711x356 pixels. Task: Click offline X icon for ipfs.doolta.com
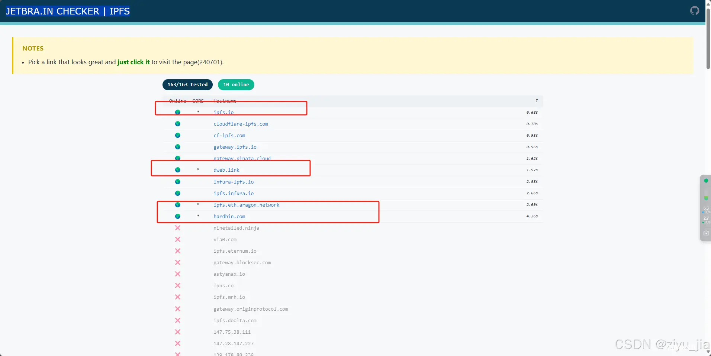(x=178, y=320)
